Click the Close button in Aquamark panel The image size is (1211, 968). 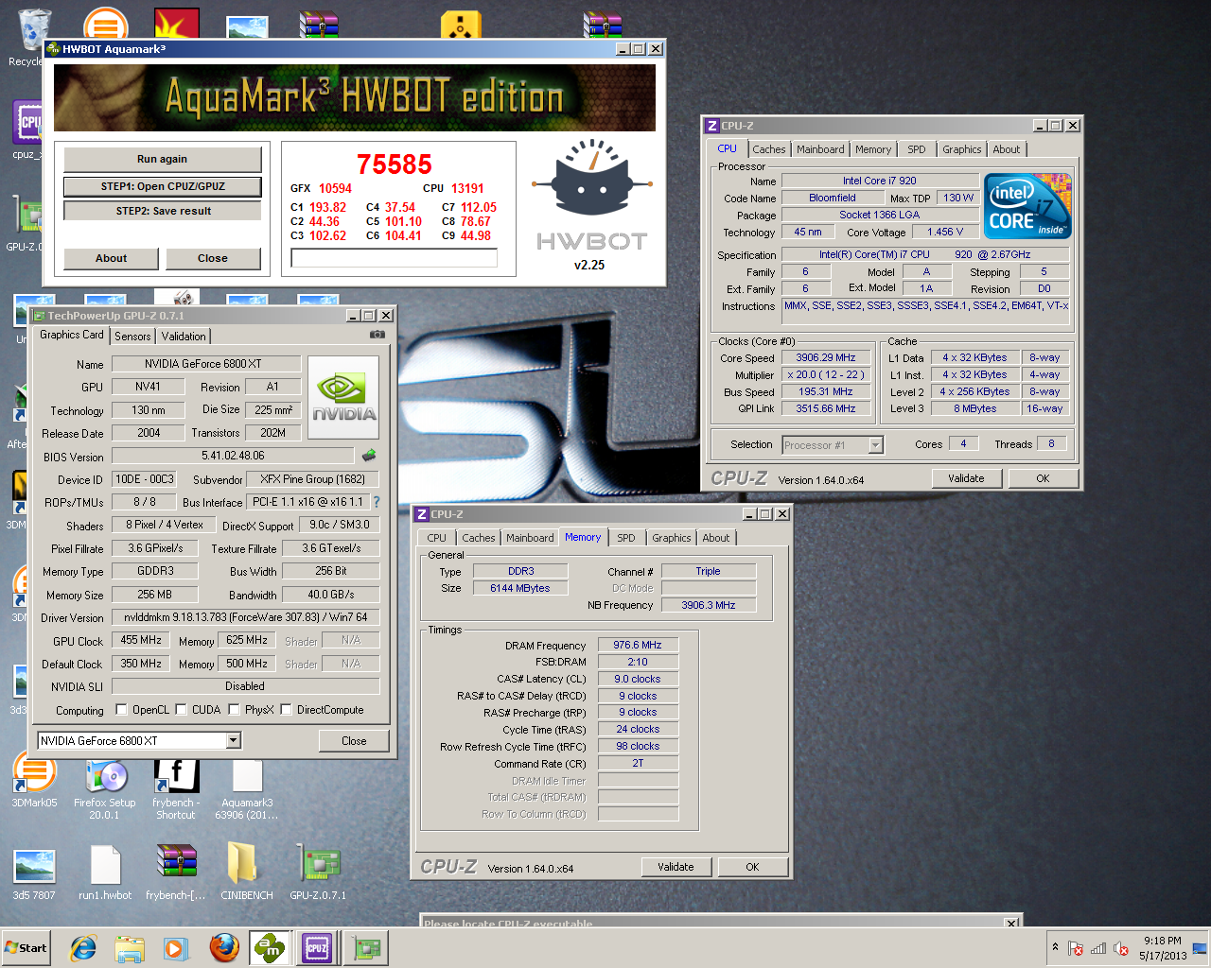click(213, 258)
